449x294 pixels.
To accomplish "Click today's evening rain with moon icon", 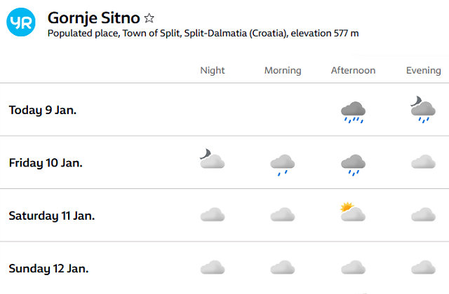I will pos(423,110).
